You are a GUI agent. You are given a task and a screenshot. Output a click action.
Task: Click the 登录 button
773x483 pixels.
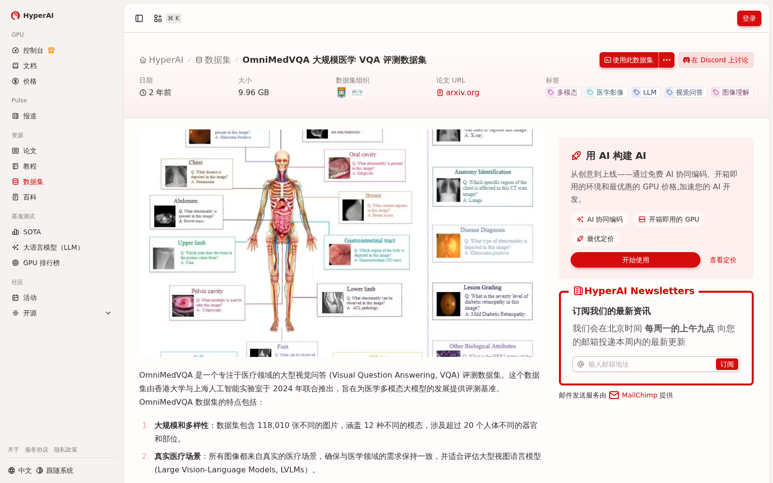coord(749,18)
